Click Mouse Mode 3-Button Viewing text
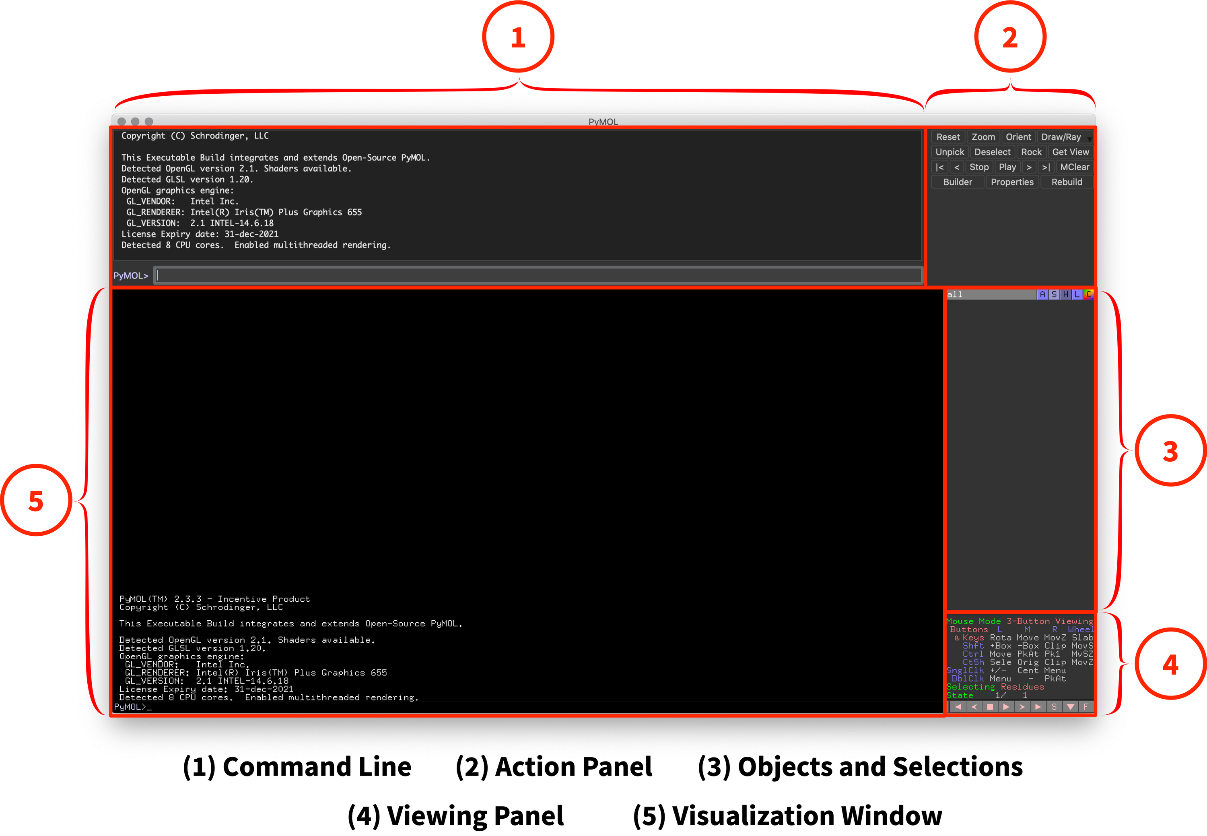This screenshot has width=1207, height=836. tap(1019, 621)
